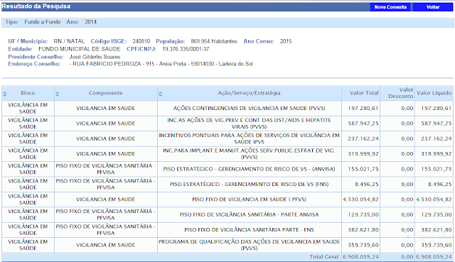
Task: Sort by Bloco column arrows icon
Action: (5, 94)
